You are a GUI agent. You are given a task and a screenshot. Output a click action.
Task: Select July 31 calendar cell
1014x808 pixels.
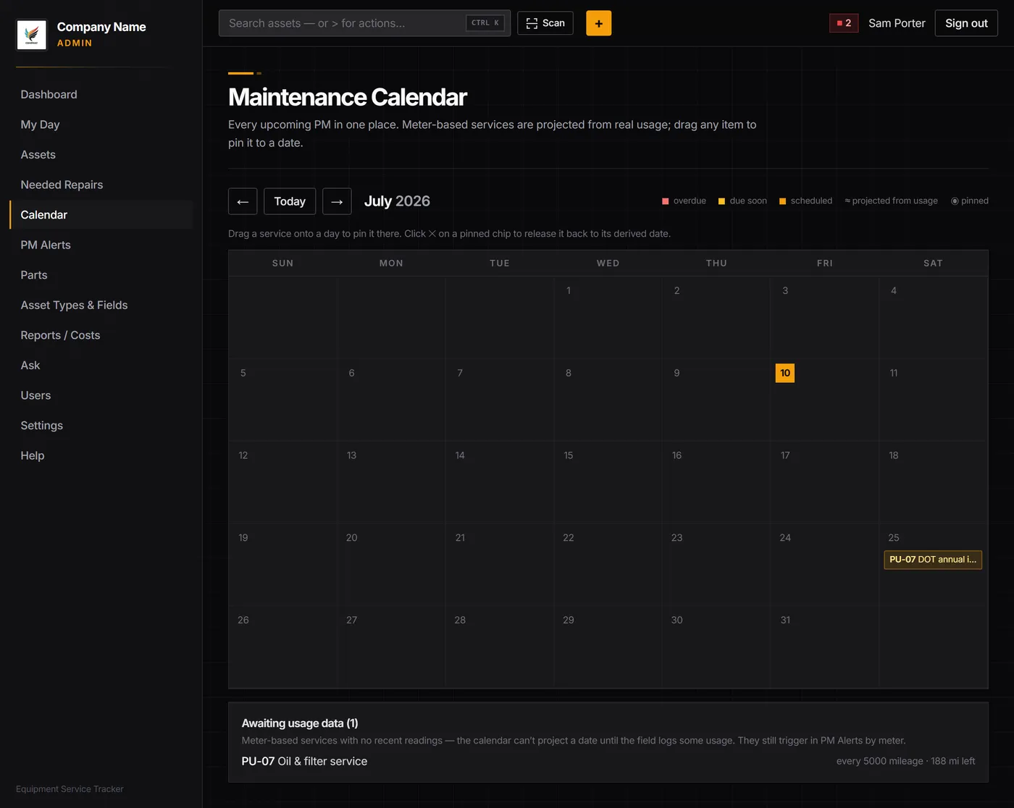click(824, 647)
